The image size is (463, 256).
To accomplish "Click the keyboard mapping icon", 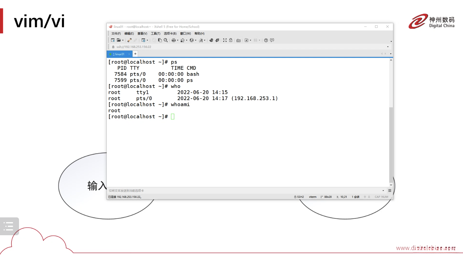I will (238, 40).
